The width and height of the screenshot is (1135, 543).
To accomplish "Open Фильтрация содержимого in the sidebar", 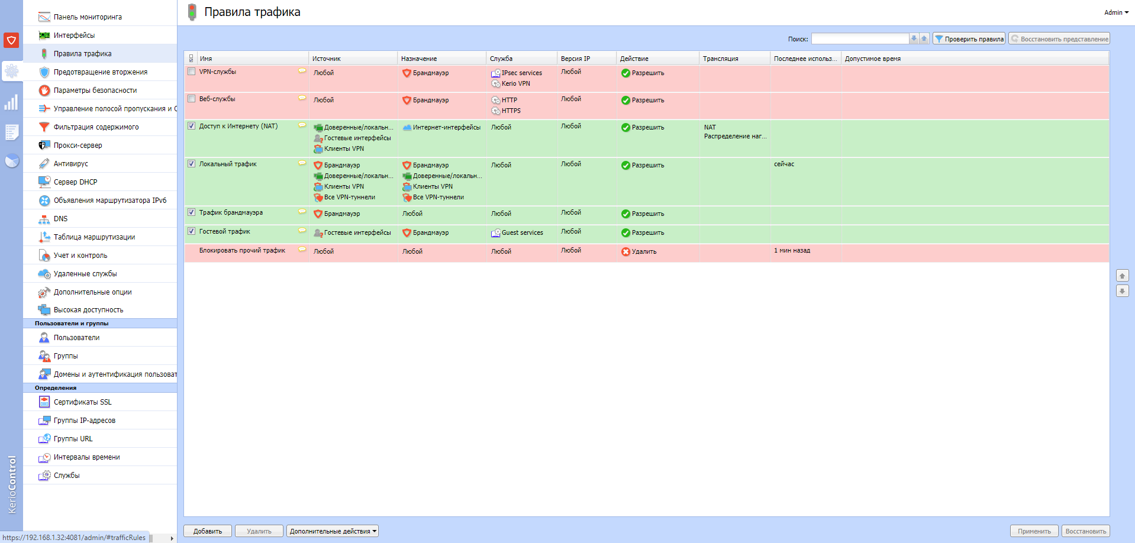I will 96,127.
